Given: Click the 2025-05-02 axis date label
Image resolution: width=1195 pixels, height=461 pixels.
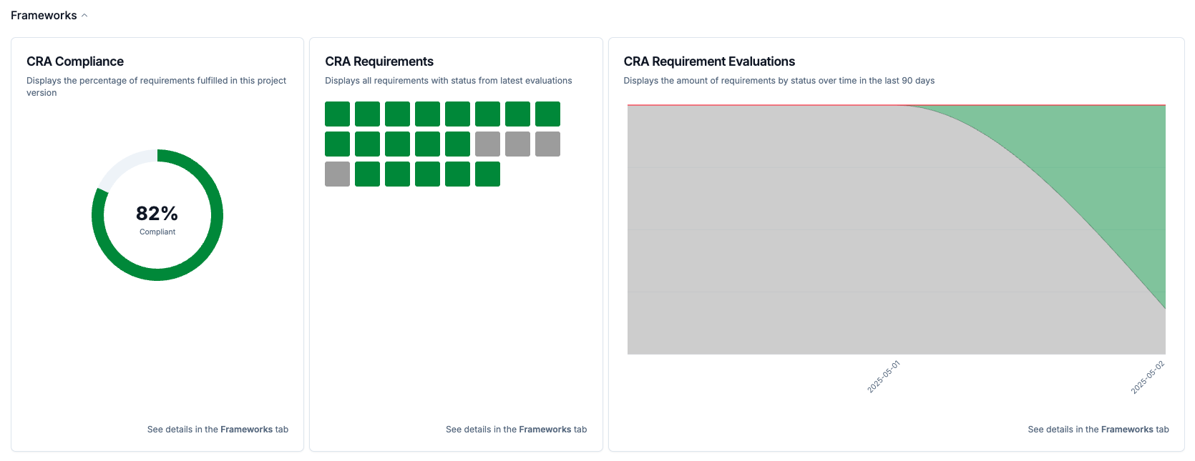Looking at the screenshot, I should click(1148, 377).
